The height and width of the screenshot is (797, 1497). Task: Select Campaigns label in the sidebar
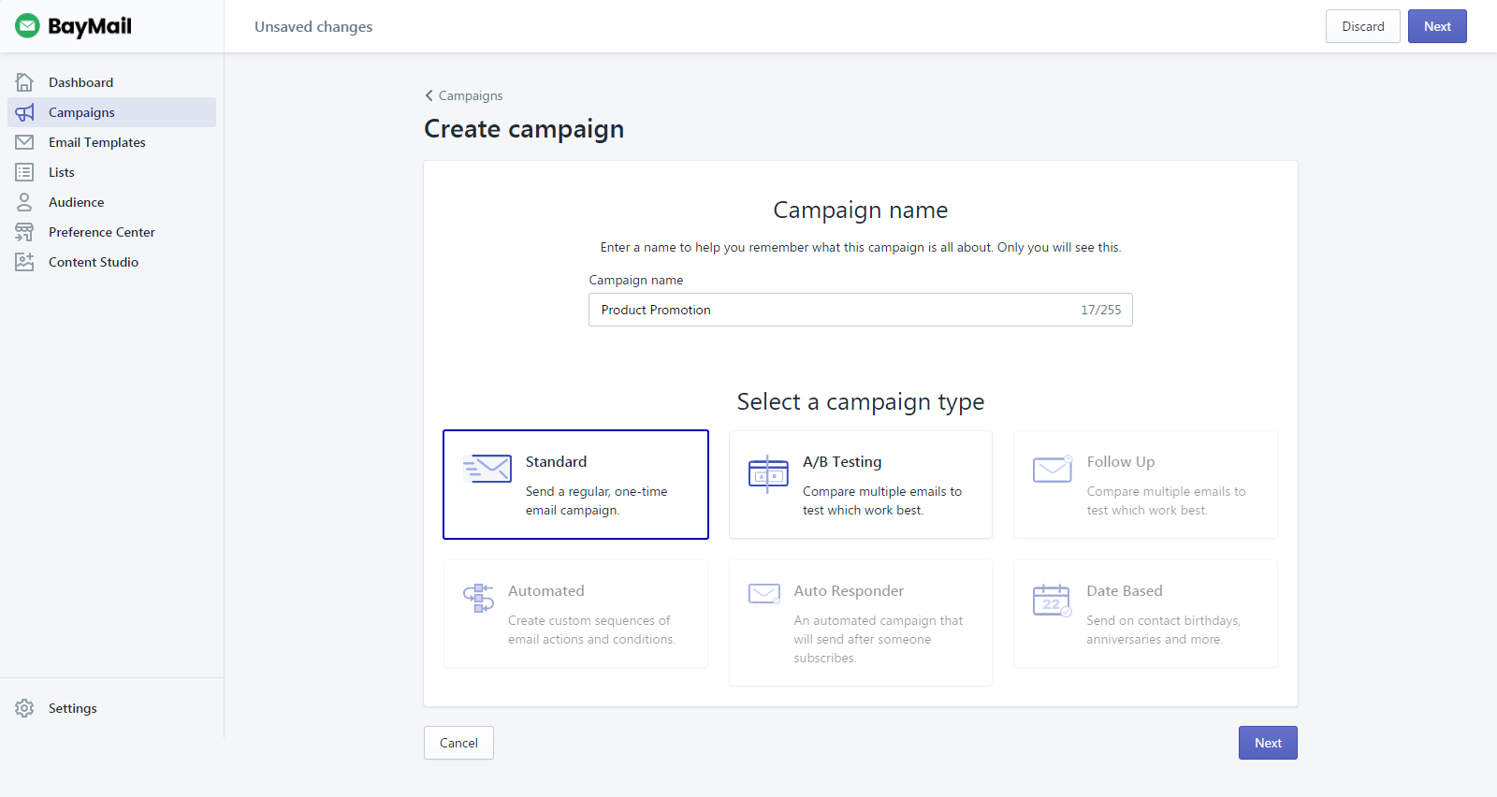coord(81,112)
